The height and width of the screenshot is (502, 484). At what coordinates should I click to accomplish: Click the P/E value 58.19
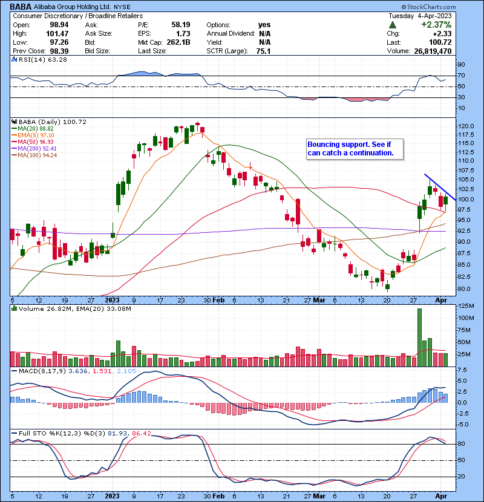pyautogui.click(x=181, y=25)
